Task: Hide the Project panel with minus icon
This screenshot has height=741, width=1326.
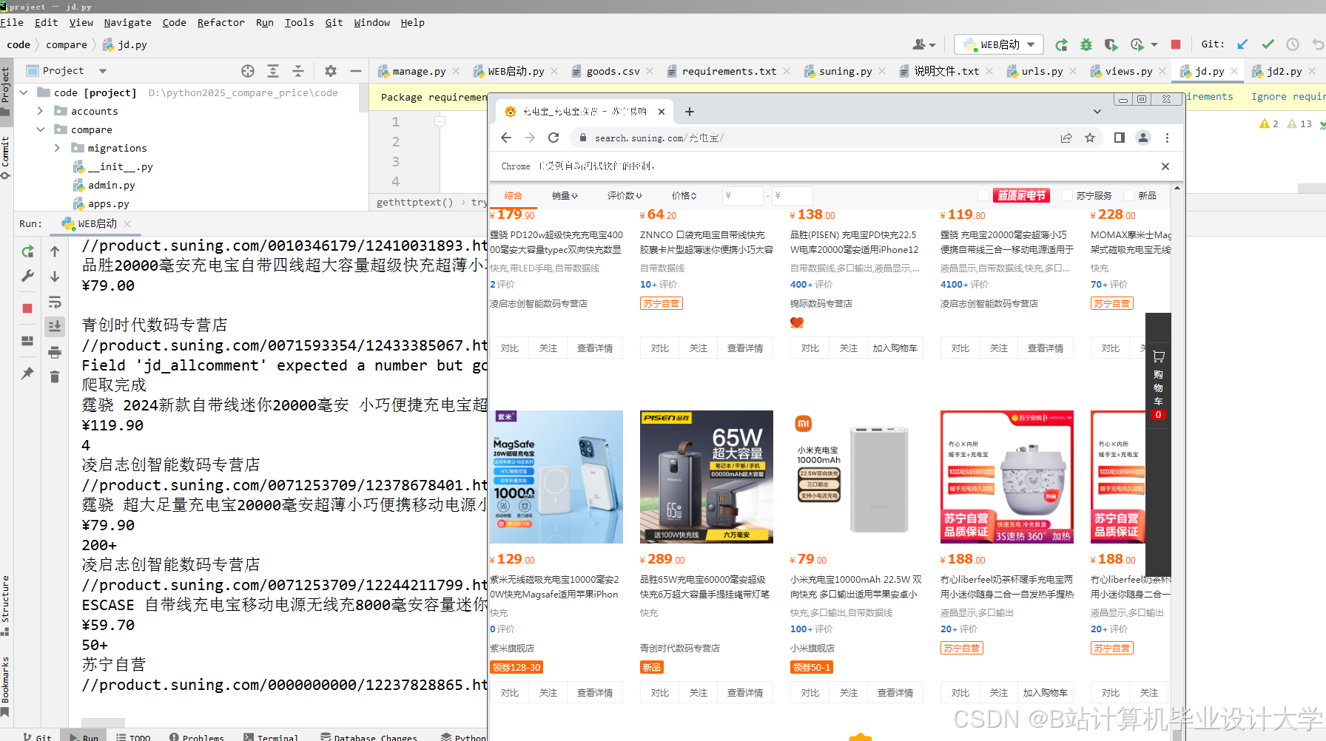Action: [x=356, y=71]
